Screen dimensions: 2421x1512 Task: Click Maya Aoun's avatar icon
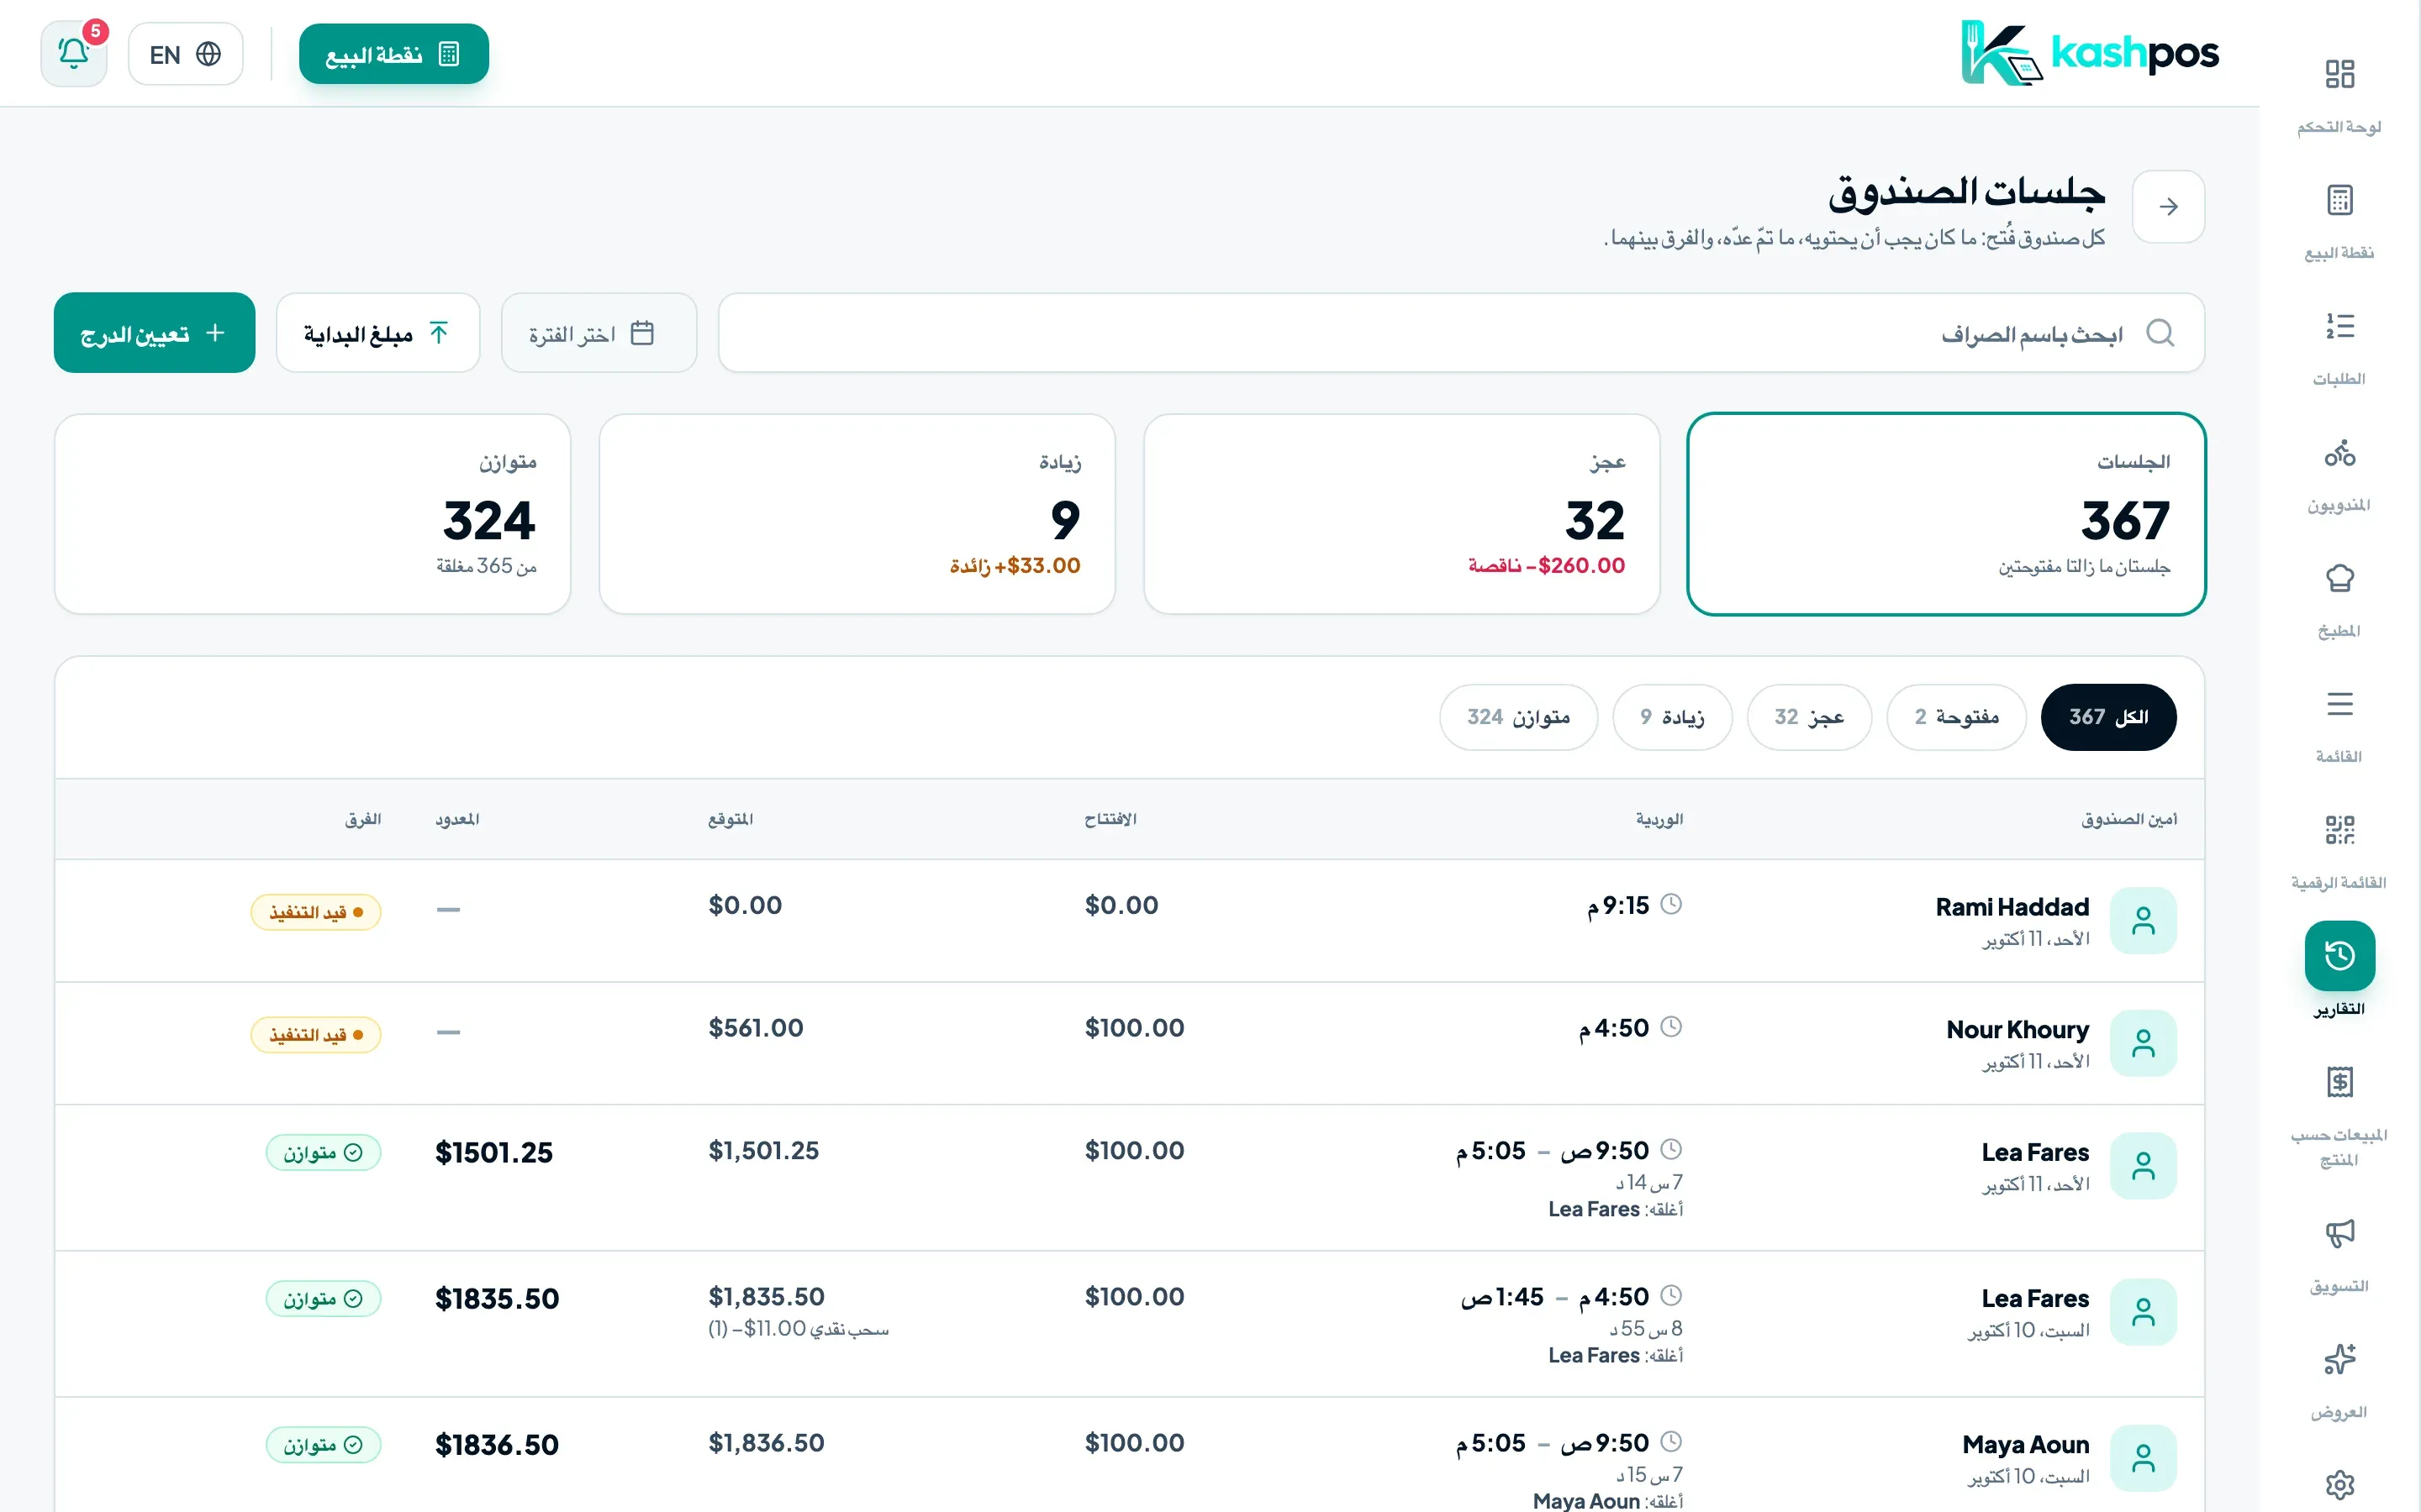[x=2143, y=1458]
